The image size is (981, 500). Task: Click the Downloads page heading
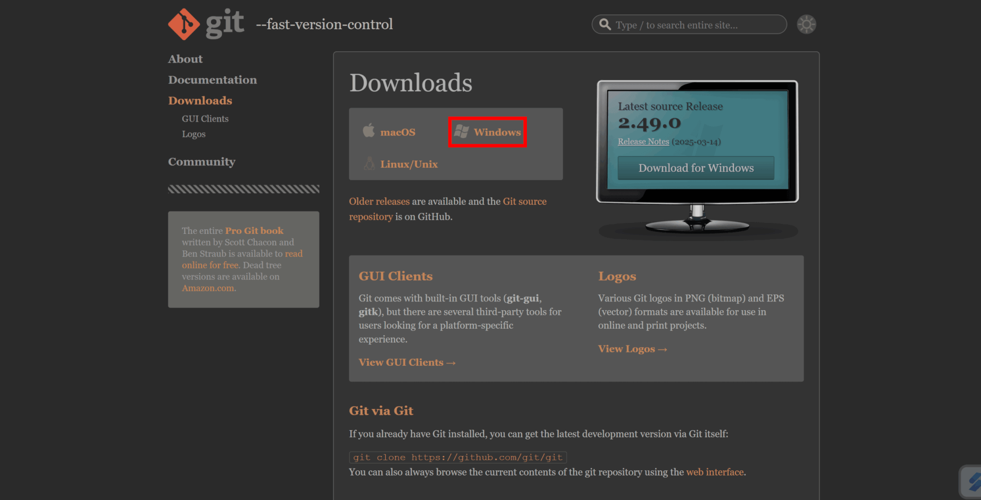[411, 82]
